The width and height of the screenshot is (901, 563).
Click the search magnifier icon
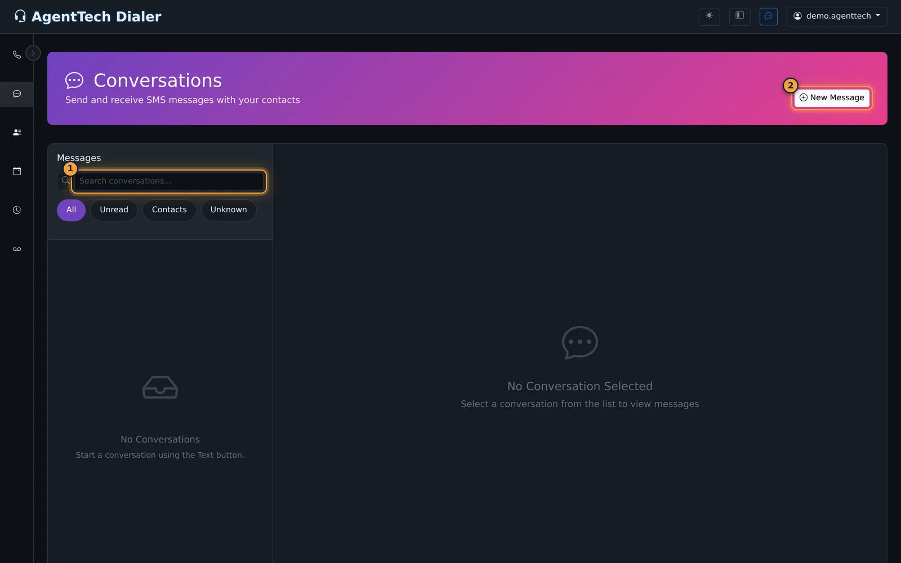click(65, 181)
